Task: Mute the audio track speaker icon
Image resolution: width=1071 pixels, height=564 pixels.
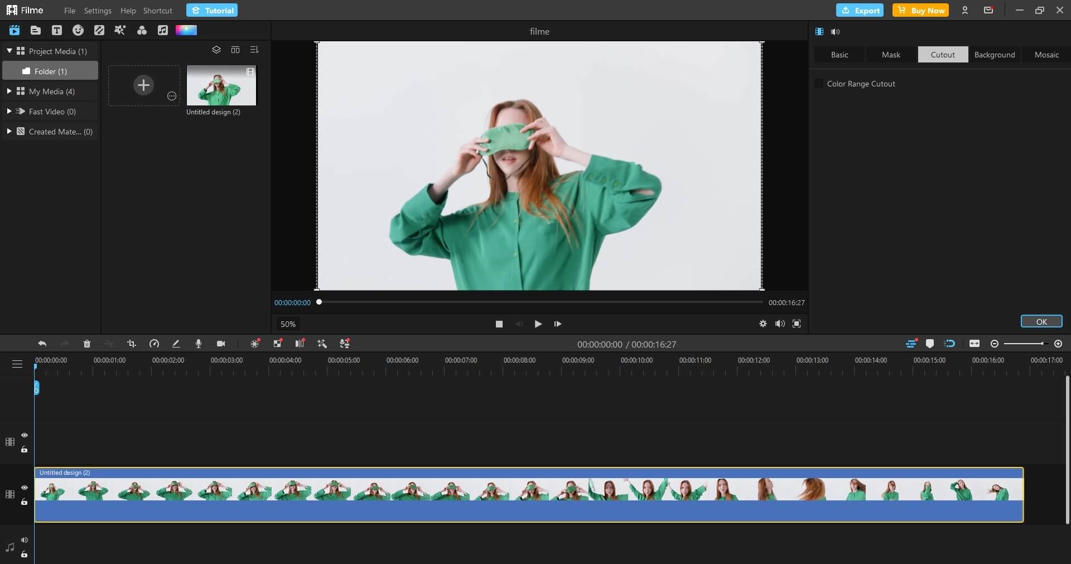Action: pos(25,540)
